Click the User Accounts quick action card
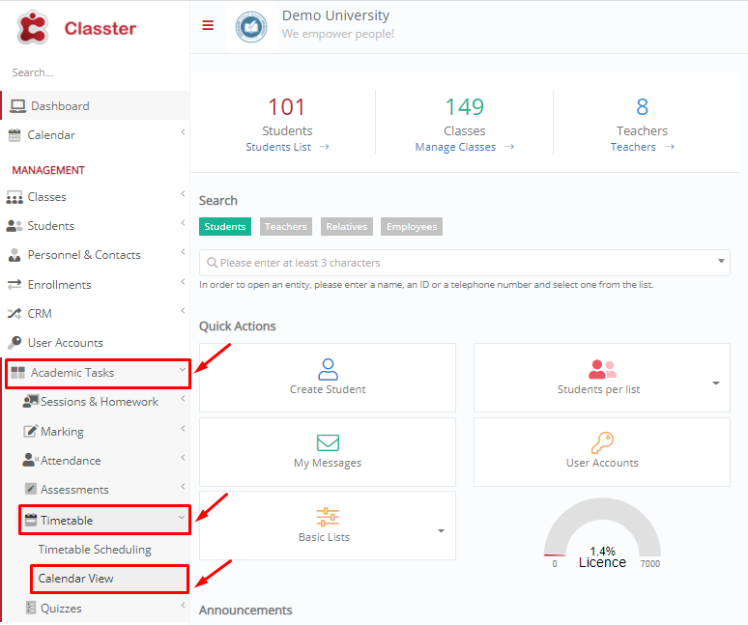Viewport: 748px width, 625px height. point(601,452)
